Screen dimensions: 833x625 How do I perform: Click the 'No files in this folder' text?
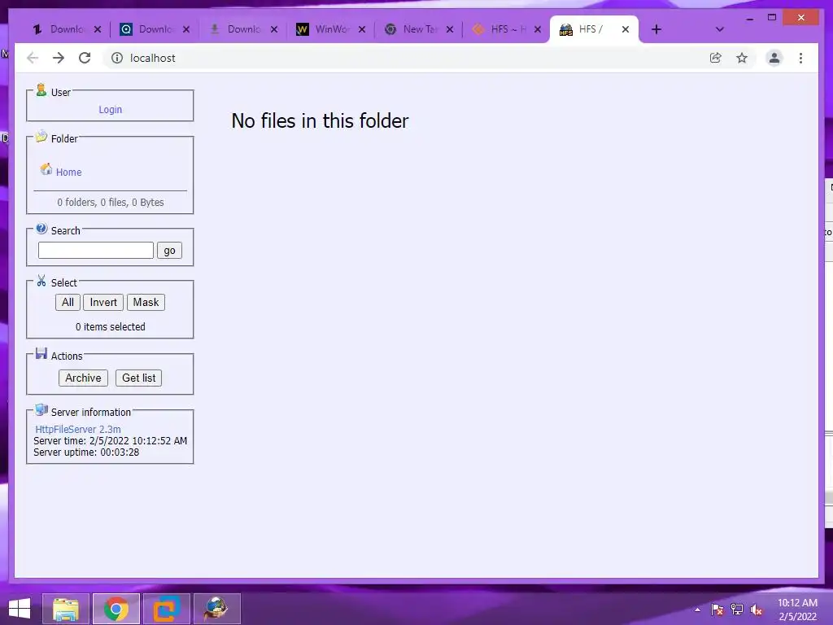[x=320, y=120]
